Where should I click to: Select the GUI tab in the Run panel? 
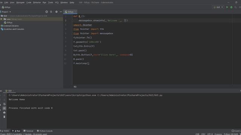pos(9,91)
